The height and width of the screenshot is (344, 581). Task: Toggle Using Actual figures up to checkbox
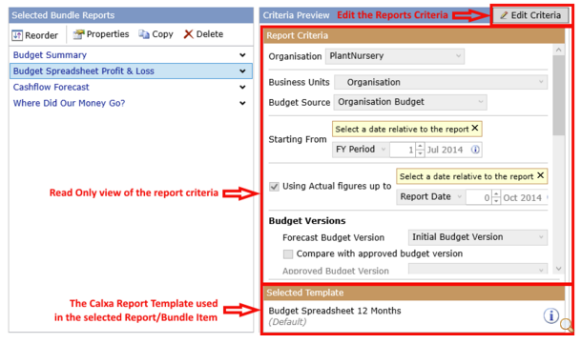(x=274, y=186)
